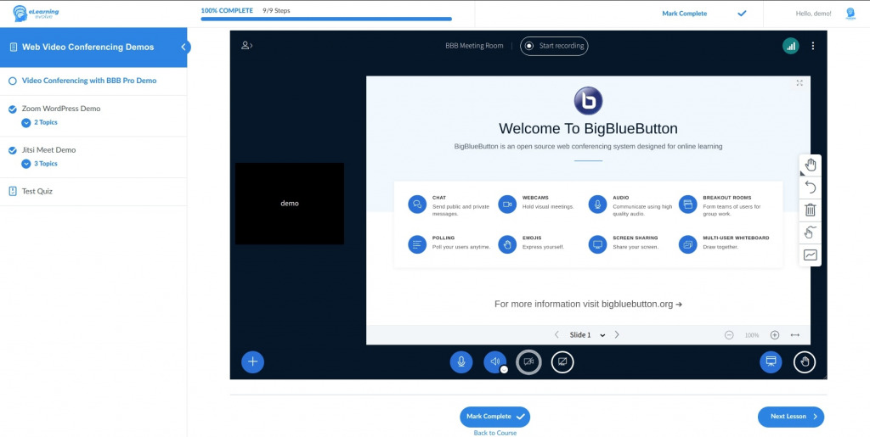Click the demo webcam tile
This screenshot has width=870, height=437.
click(x=290, y=204)
